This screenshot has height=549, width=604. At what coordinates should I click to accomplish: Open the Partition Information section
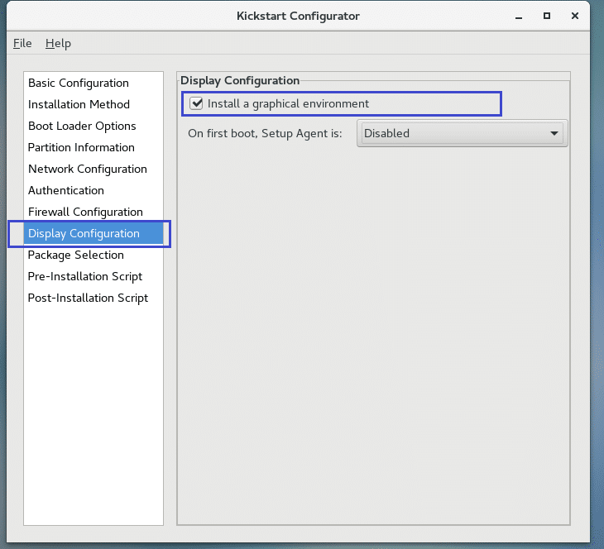(x=81, y=147)
